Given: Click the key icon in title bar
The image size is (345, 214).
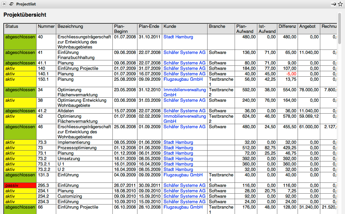Looking at the screenshot, I should tap(334, 4).
